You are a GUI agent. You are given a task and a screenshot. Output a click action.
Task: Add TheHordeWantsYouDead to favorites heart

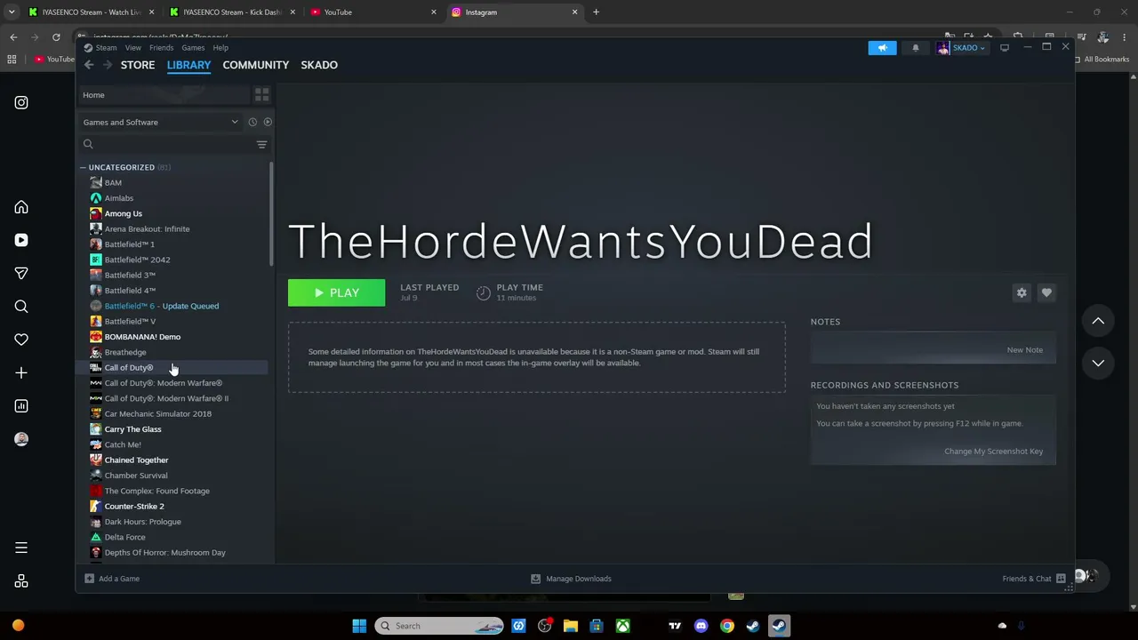coord(1046,292)
